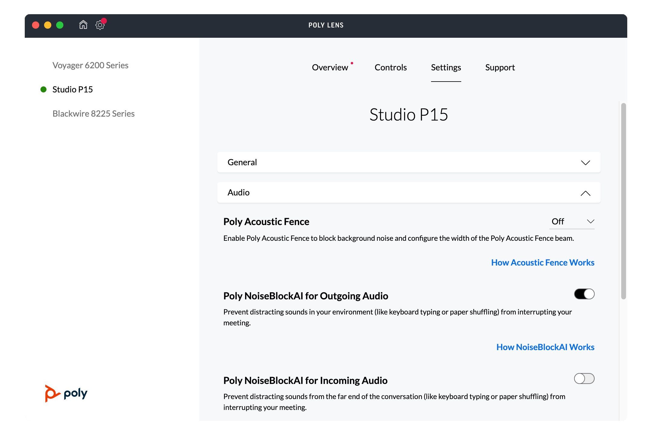Open How NoiseBlockAI Works link
Screen dimensions: 652x435
(x=545, y=347)
